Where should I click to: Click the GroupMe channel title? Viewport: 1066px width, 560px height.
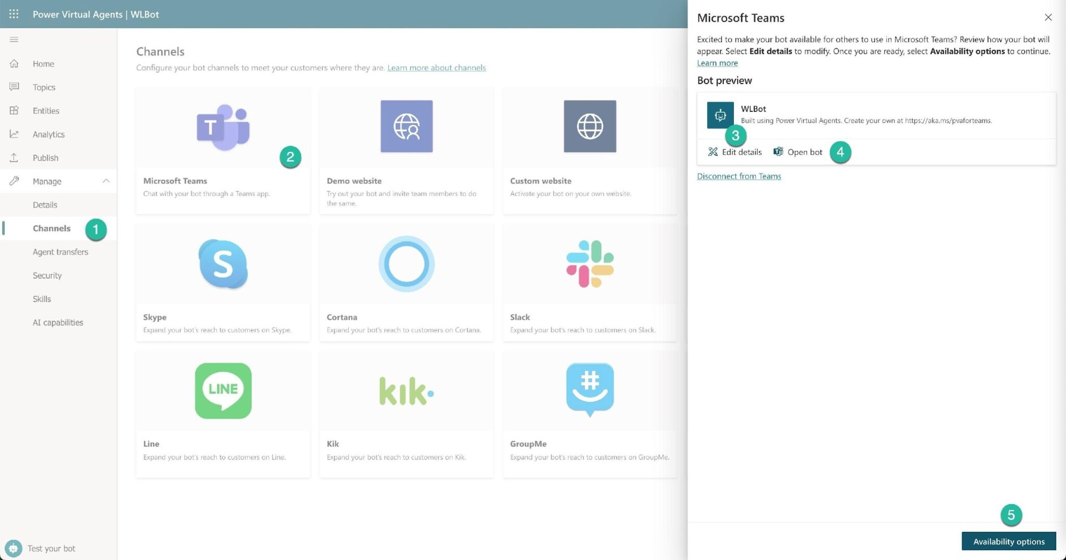pyautogui.click(x=528, y=443)
